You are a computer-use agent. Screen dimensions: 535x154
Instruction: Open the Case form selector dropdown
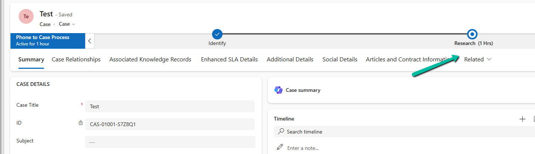[x=67, y=24]
